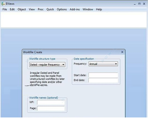
Task: Expand the Workfile structure type dropdown
Action: [47, 65]
